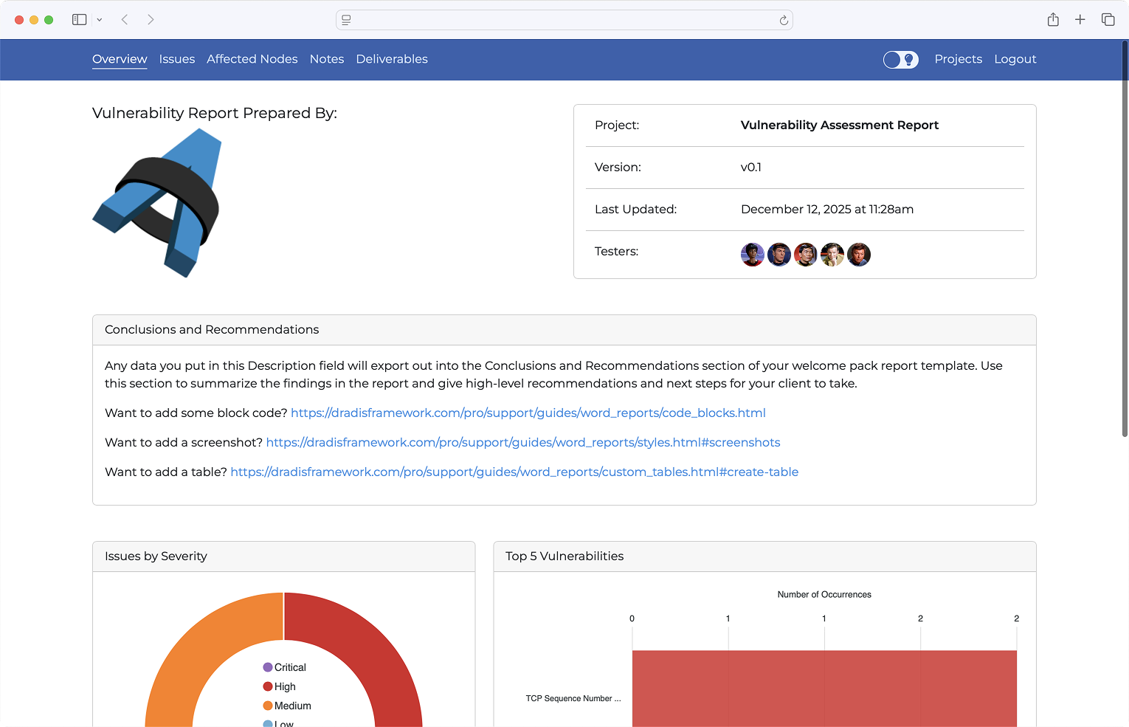Click the Dradis rocket logo
The height and width of the screenshot is (727, 1129).
click(157, 203)
